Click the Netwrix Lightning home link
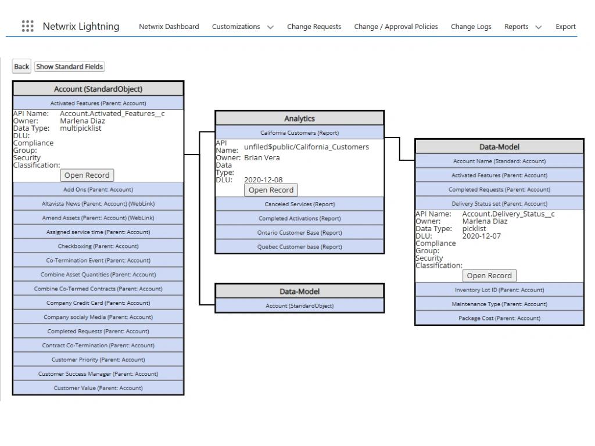Viewport: 595px width, 446px height. 81,26
